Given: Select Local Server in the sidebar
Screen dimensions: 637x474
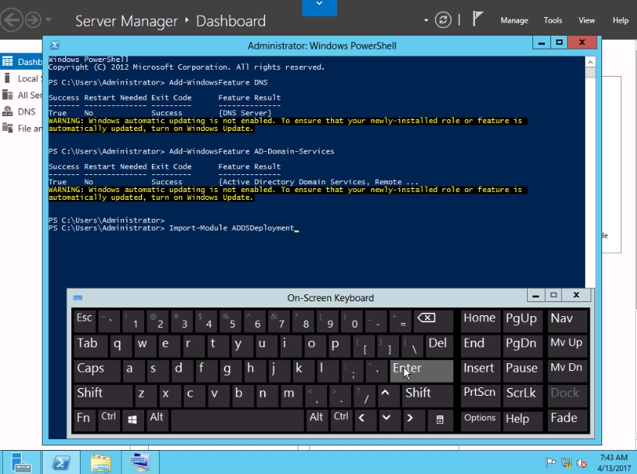Looking at the screenshot, I should click(22, 78).
